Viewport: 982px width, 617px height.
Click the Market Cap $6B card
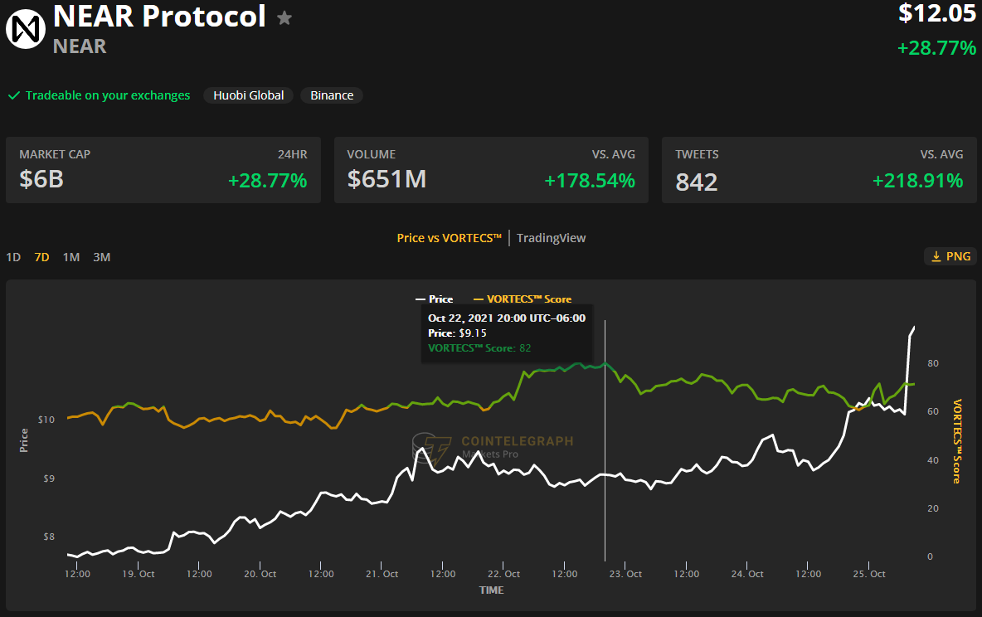pos(163,170)
